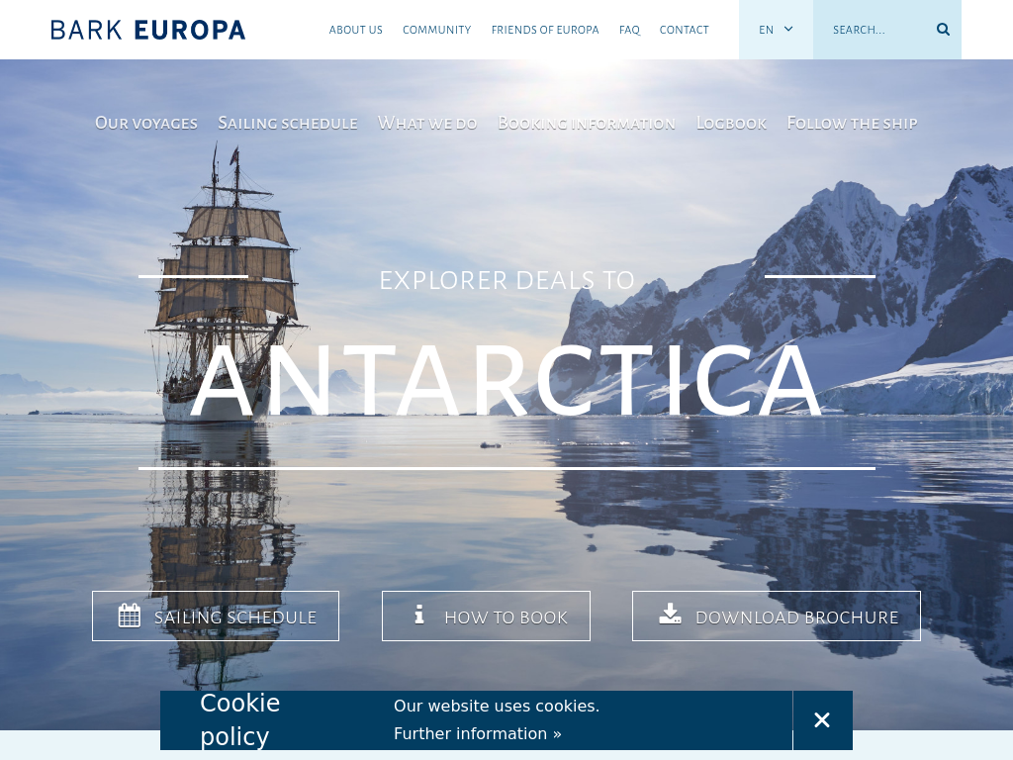Open the EN language dropdown
1013x760 pixels.
click(x=776, y=30)
